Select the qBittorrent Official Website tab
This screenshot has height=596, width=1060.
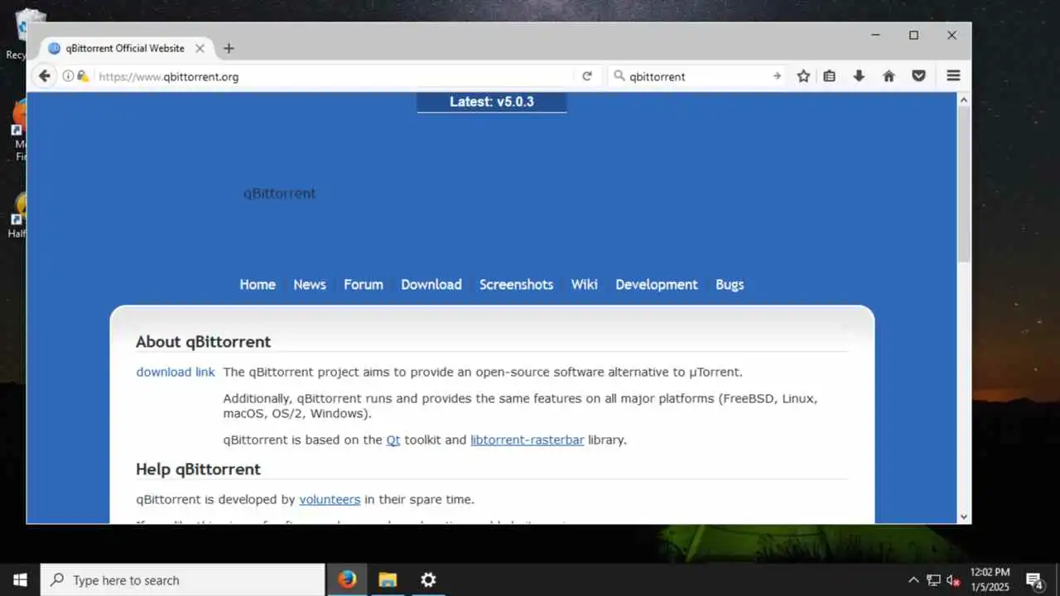[126, 48]
